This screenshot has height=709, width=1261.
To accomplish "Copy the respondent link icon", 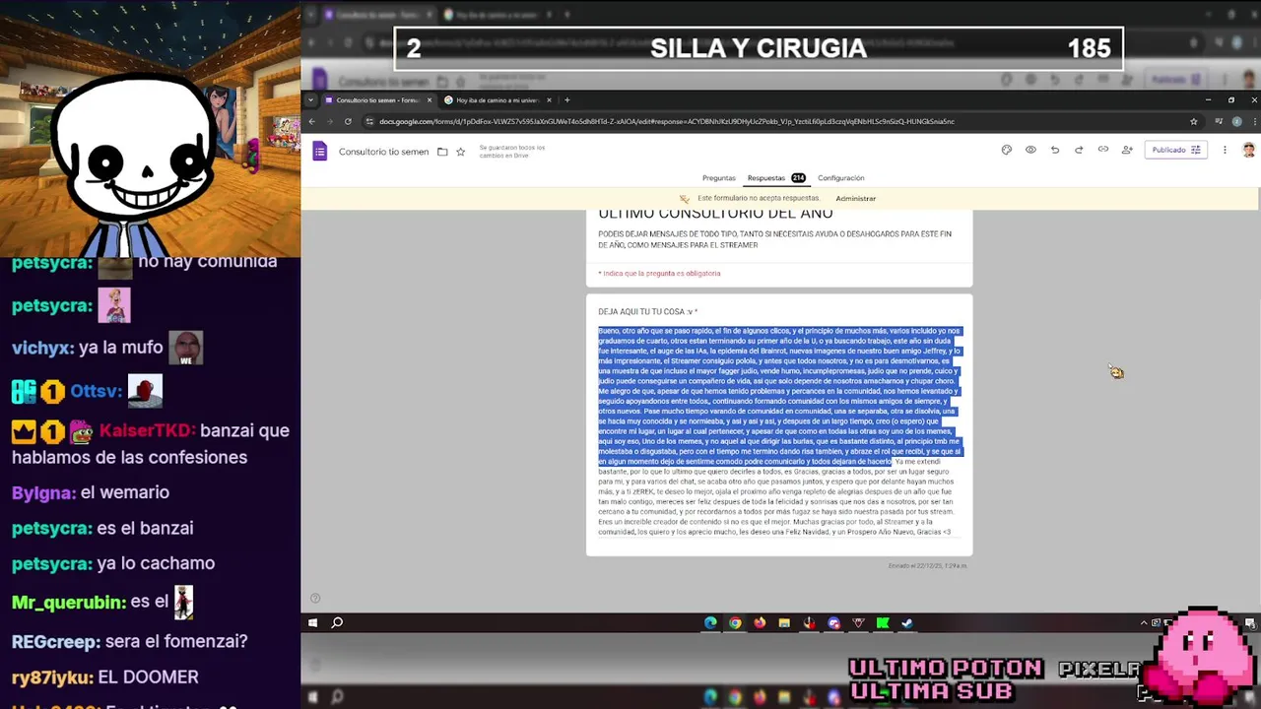I will point(1103,150).
